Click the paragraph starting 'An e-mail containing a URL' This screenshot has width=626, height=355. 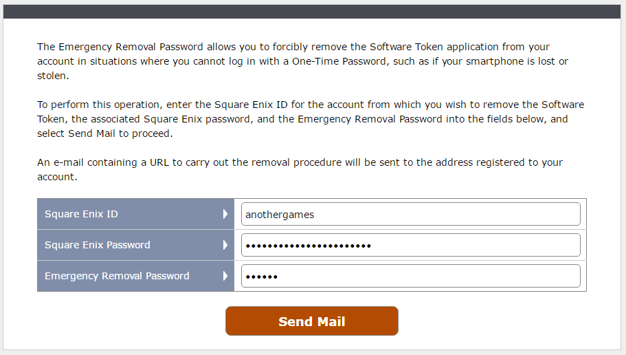(300, 169)
